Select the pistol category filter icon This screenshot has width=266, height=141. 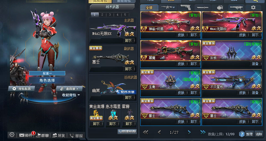186,8
